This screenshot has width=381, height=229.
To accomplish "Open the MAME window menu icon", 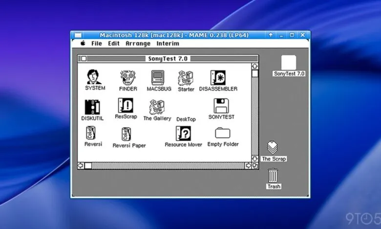I will (78, 35).
